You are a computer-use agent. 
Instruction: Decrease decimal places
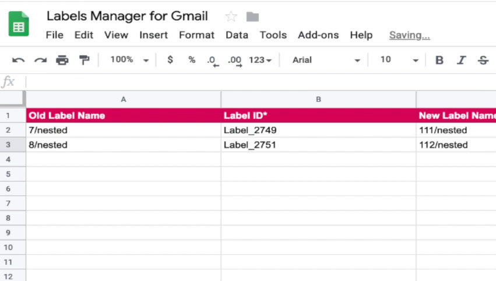point(213,61)
